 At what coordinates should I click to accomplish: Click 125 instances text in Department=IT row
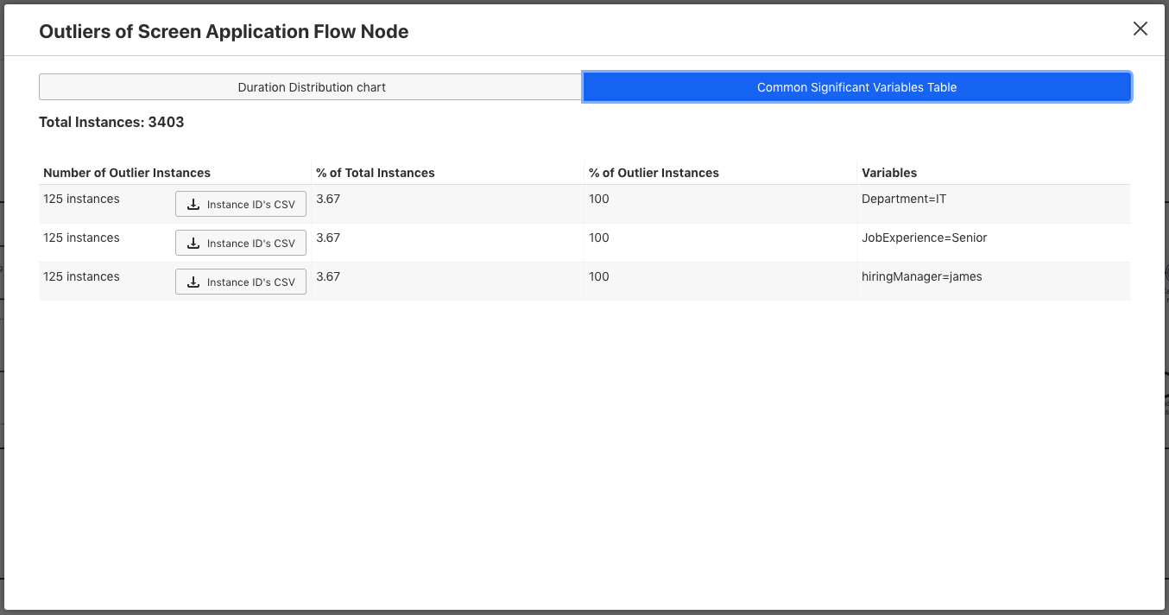(x=81, y=199)
